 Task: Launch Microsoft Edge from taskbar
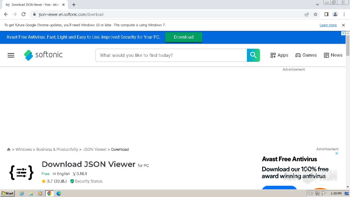pos(59,193)
